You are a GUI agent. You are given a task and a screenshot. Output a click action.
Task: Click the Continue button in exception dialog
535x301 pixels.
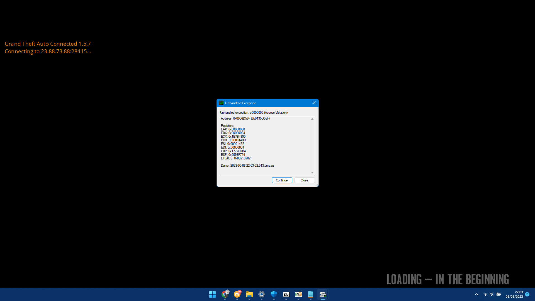pyautogui.click(x=282, y=180)
